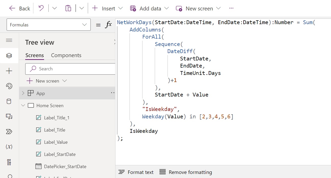Switch to the Components tab

pos(66,55)
